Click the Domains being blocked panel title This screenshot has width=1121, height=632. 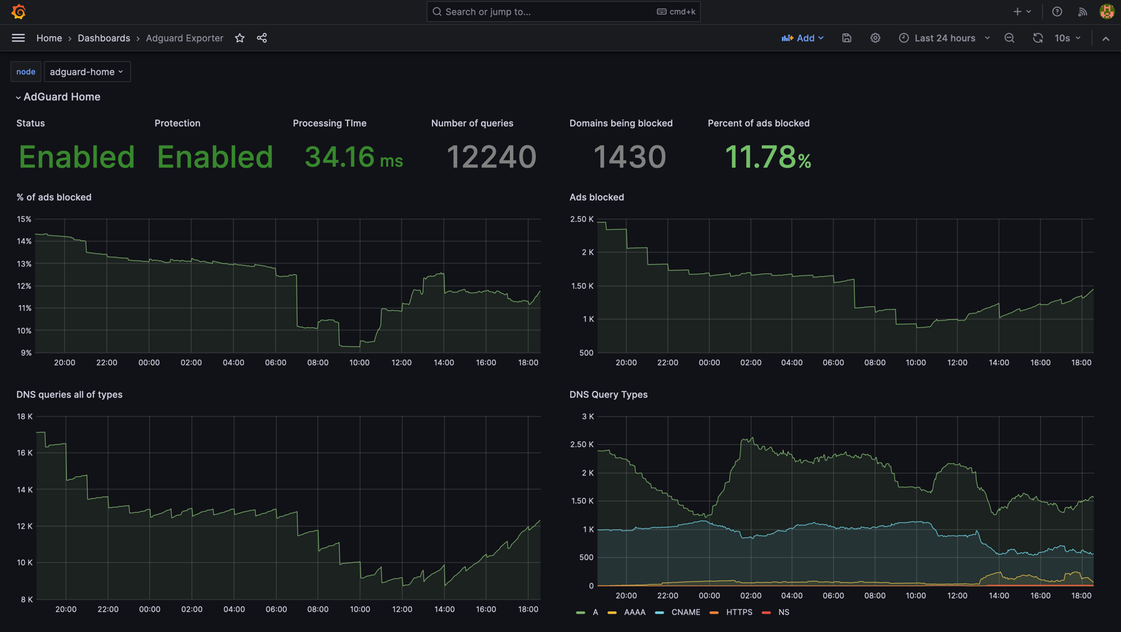621,123
